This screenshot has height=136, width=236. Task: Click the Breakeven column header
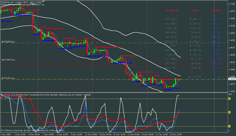[x=173, y=11]
